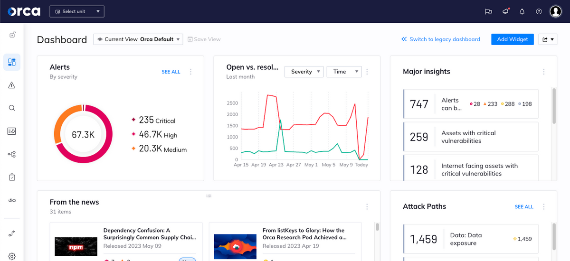Open the compliance clipboard icon in sidebar
This screenshot has height=261, width=570.
point(12,177)
